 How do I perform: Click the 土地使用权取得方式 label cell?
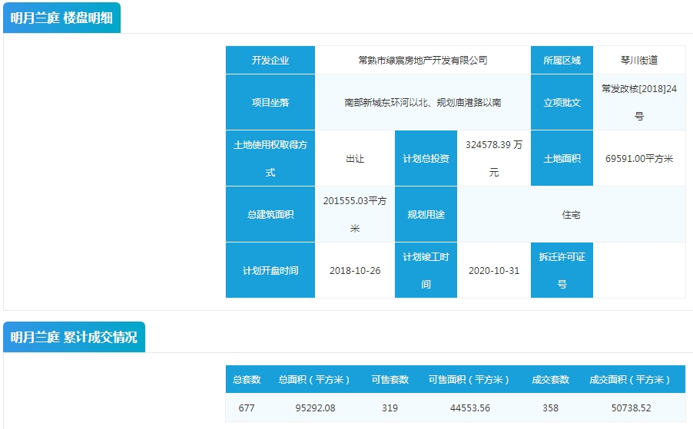click(270, 158)
